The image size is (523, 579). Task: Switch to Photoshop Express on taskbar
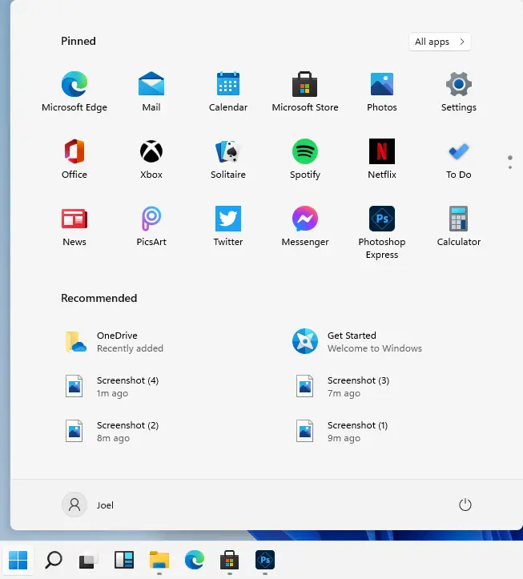(x=265, y=560)
